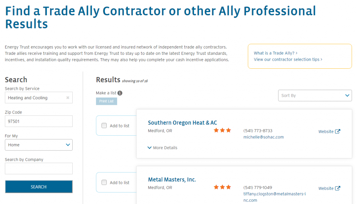Open View our contractor selection tips link
The width and height of the screenshot is (356, 204).
[x=288, y=59]
